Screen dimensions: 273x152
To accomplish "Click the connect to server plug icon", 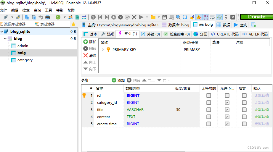I will pos(6,17).
